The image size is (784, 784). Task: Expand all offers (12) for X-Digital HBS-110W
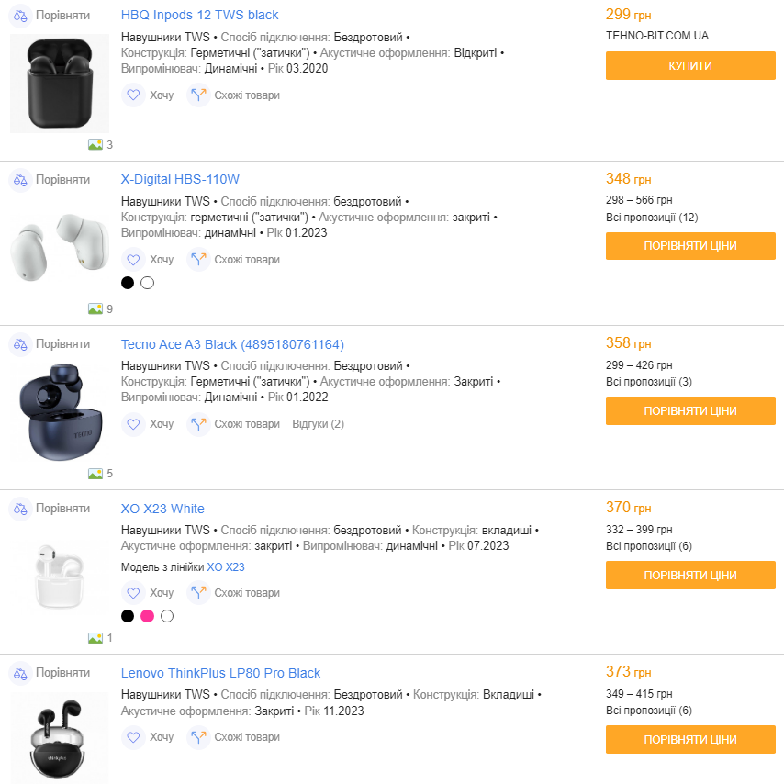pyautogui.click(x=652, y=218)
